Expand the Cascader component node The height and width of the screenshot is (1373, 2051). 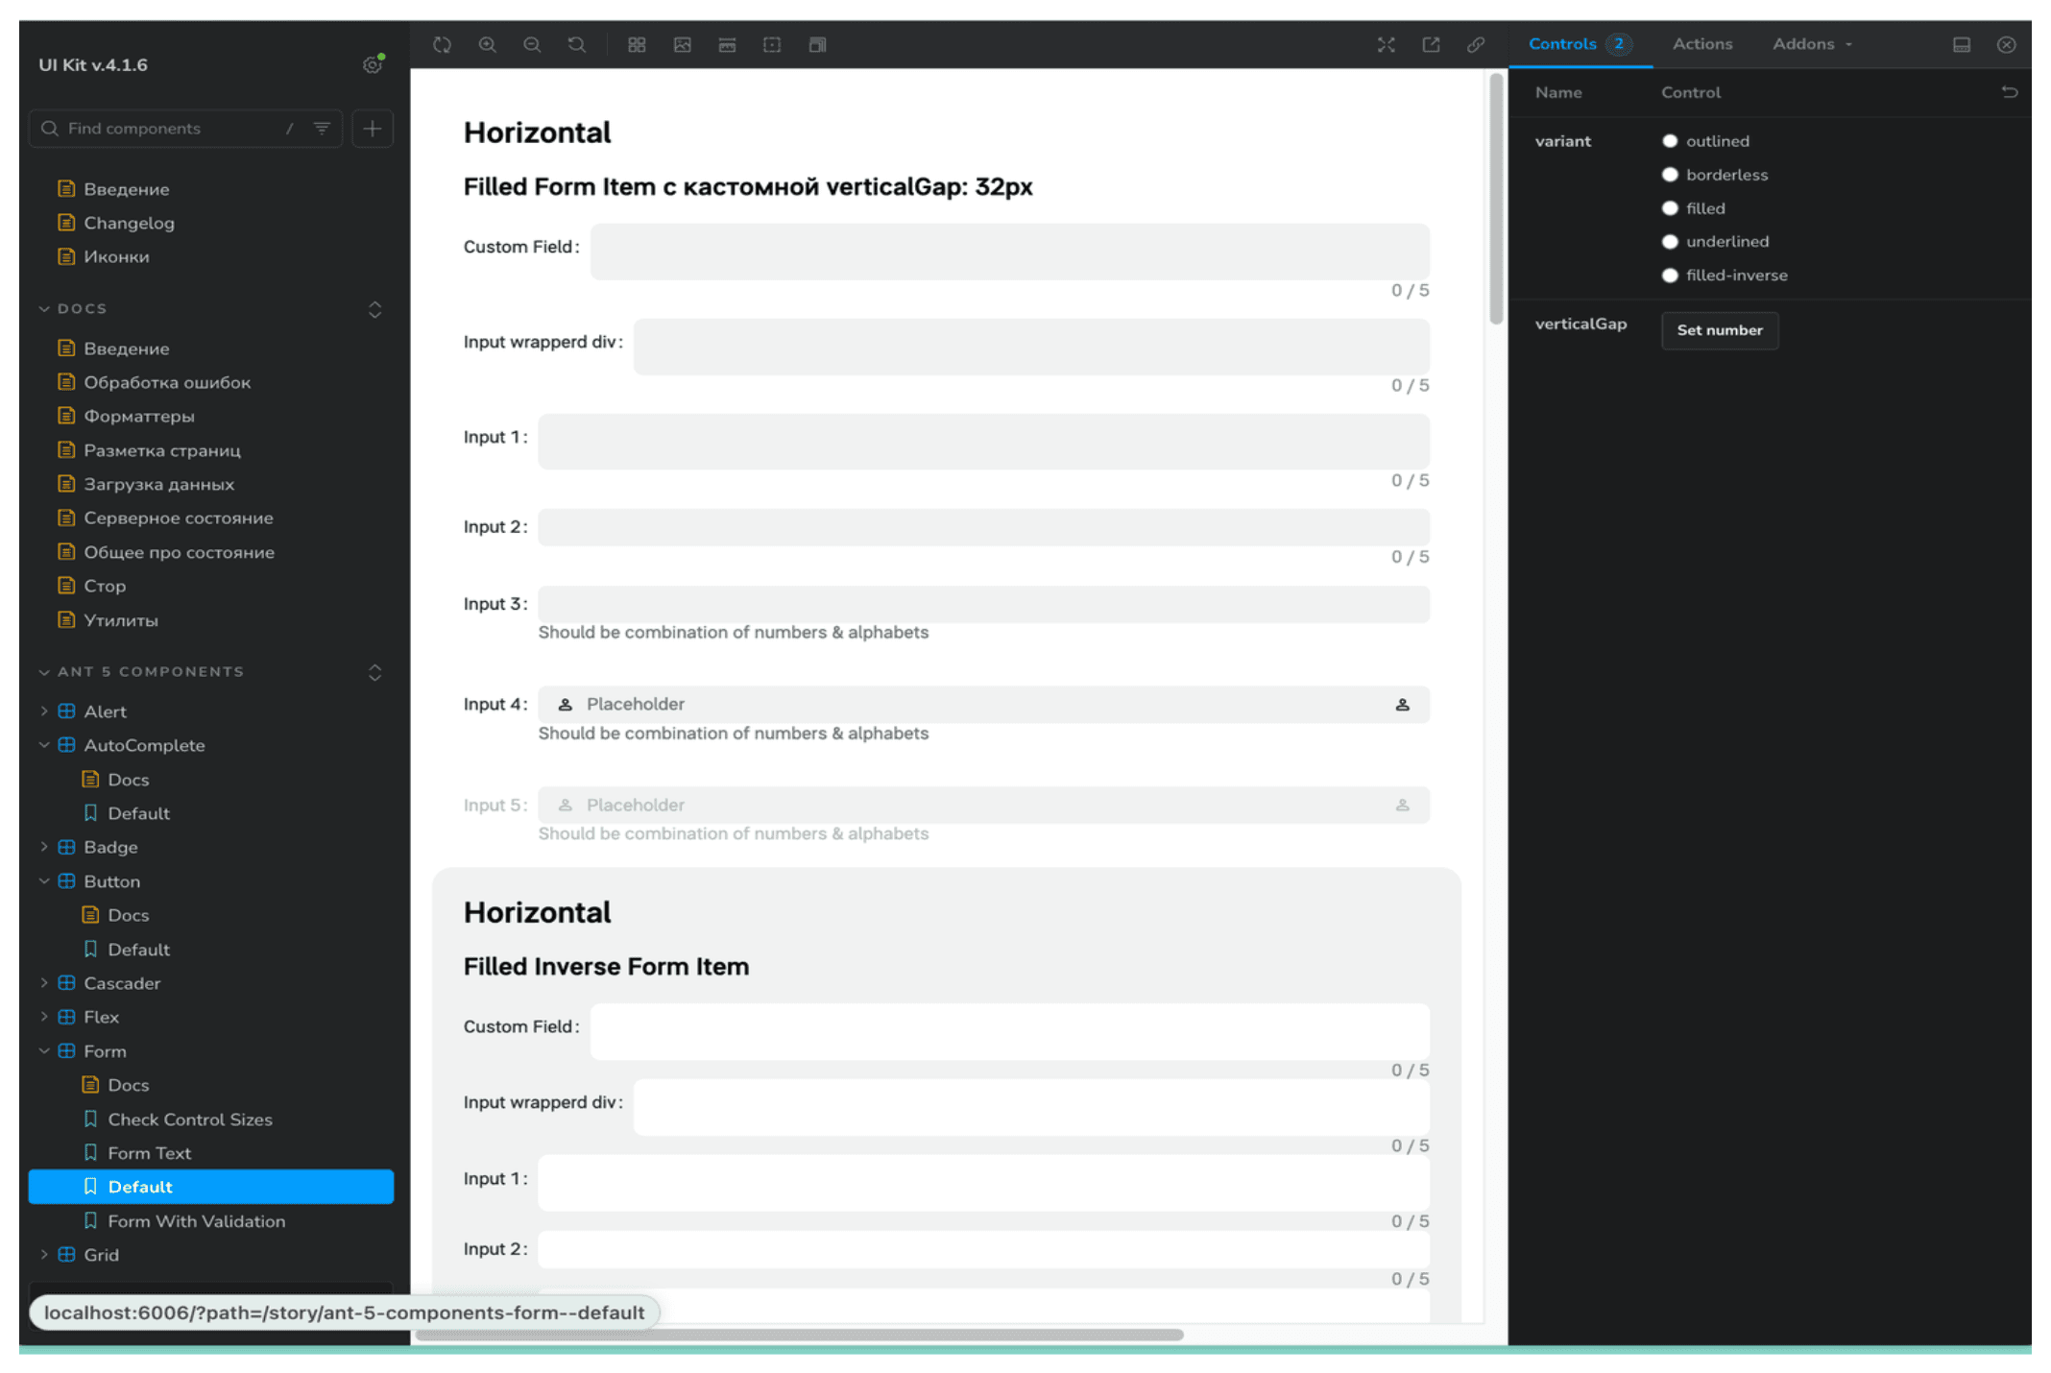[x=44, y=983]
